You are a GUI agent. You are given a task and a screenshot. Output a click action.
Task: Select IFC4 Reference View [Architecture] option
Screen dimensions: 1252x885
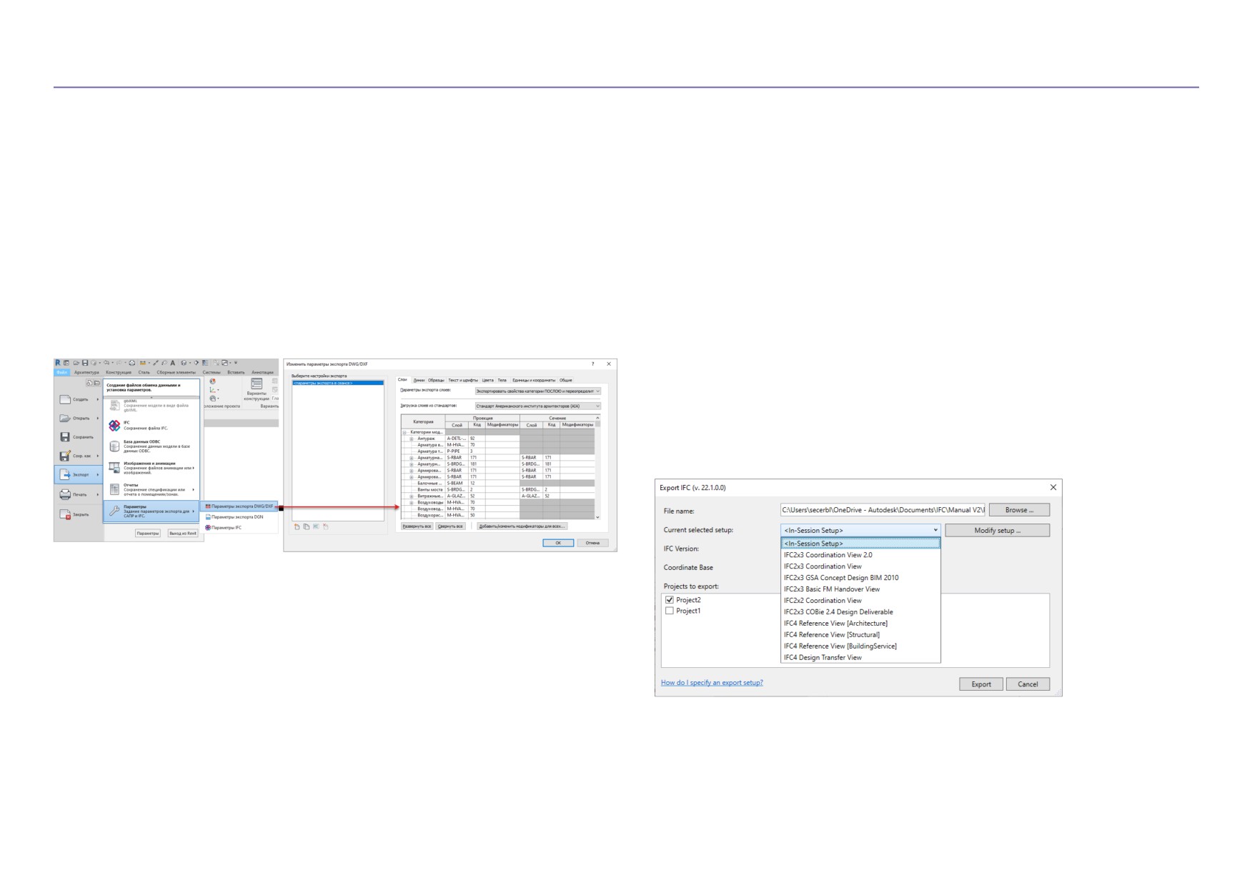(860, 624)
